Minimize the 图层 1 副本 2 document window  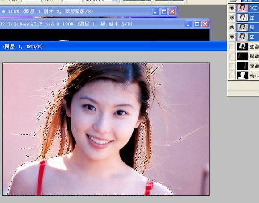tap(155, 12)
